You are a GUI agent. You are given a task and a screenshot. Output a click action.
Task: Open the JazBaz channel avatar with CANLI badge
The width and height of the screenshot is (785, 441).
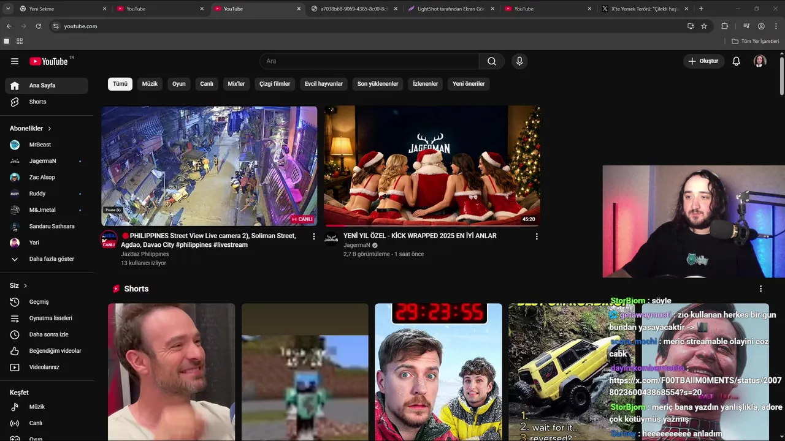(x=109, y=239)
